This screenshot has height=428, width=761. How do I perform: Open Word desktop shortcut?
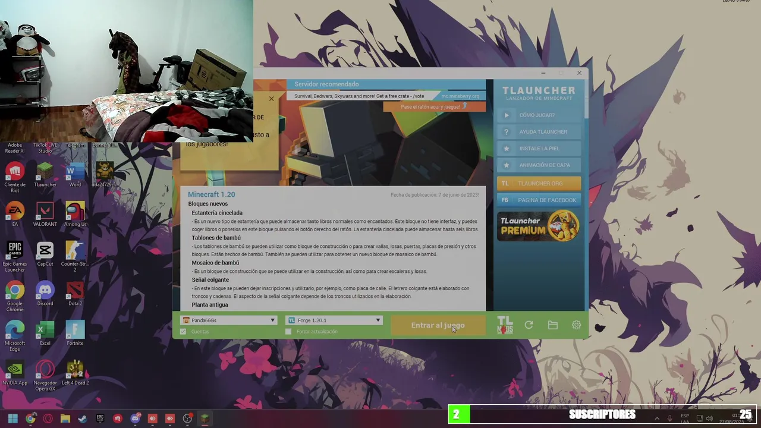[x=75, y=175]
